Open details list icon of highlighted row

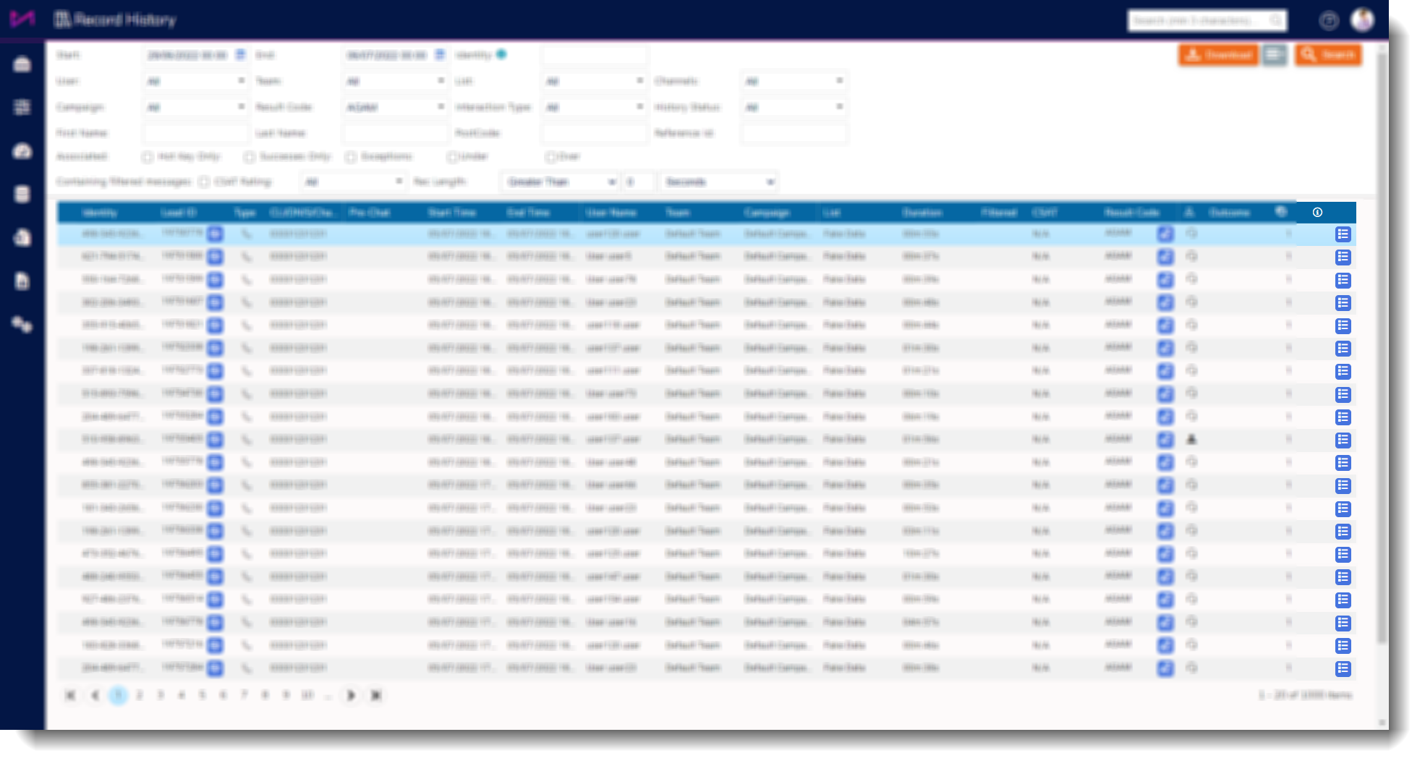(x=1343, y=234)
